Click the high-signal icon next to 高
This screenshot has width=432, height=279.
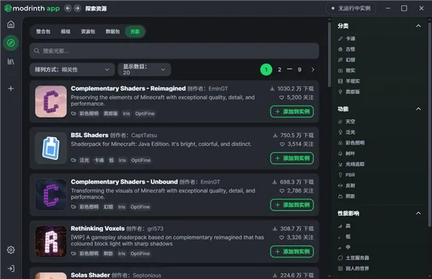341,226
